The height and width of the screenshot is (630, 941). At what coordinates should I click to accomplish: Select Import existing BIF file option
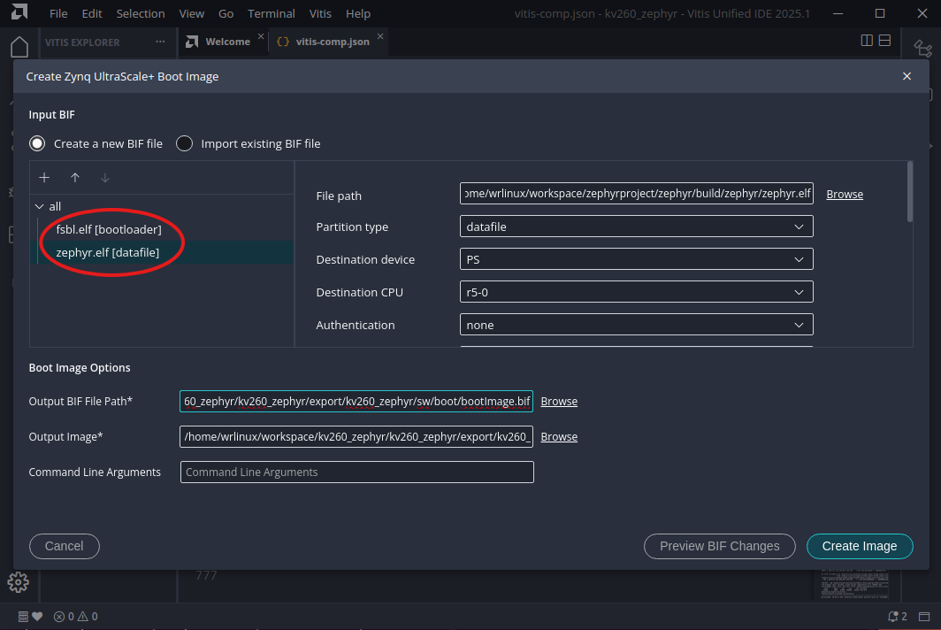point(184,143)
